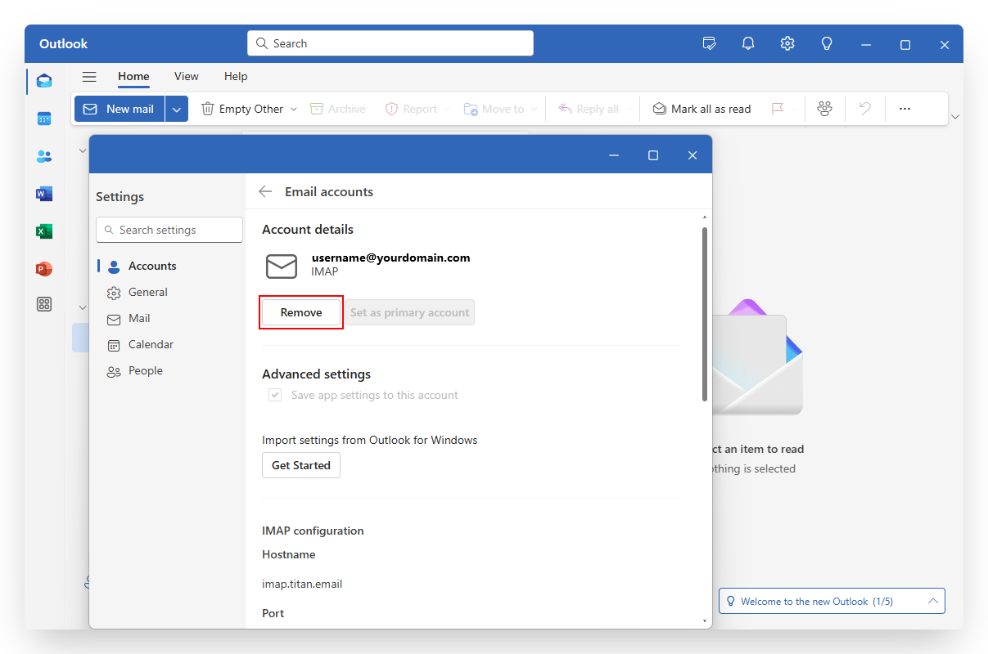The width and height of the screenshot is (988, 654).
Task: Open the notifications bell icon
Action: 748,43
